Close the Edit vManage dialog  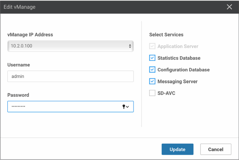pos(229,7)
